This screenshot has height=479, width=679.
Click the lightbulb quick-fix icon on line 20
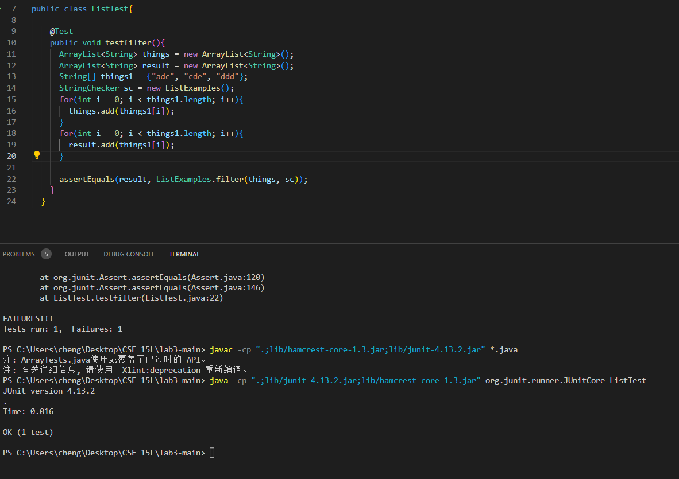(37, 155)
